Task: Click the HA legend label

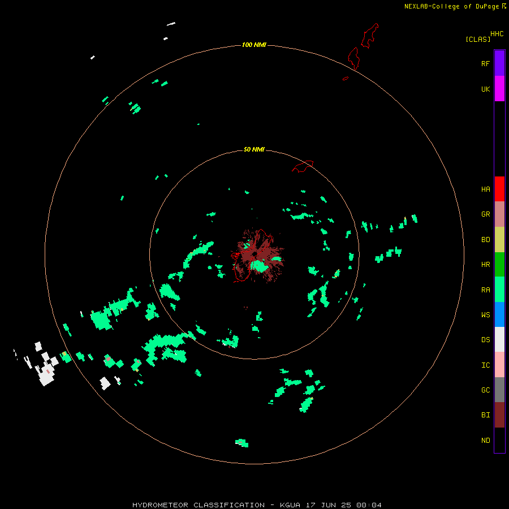Action: point(485,189)
